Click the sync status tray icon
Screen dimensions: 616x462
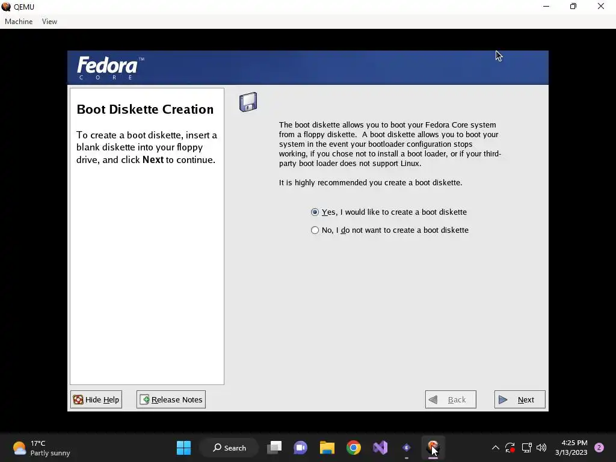510,448
